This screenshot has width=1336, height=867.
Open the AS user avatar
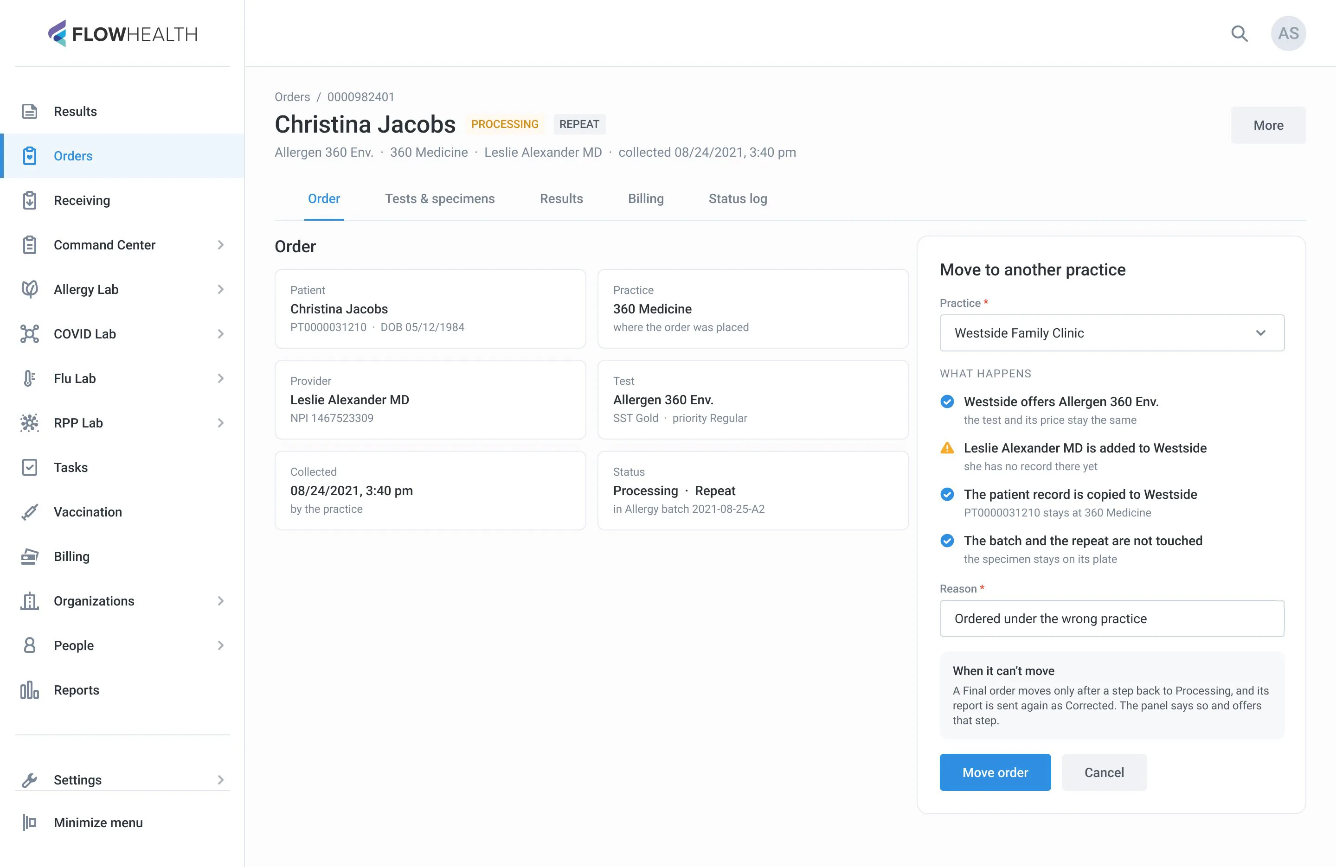[x=1288, y=34]
